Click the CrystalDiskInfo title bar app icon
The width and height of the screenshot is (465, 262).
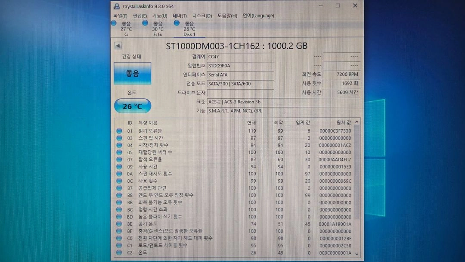click(117, 6)
